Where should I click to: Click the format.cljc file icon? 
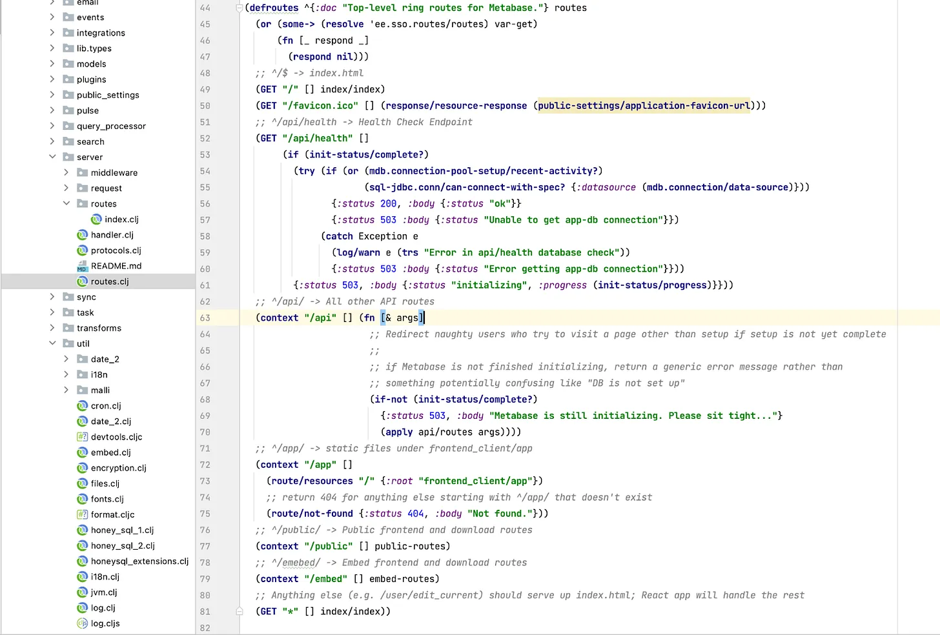click(x=82, y=514)
